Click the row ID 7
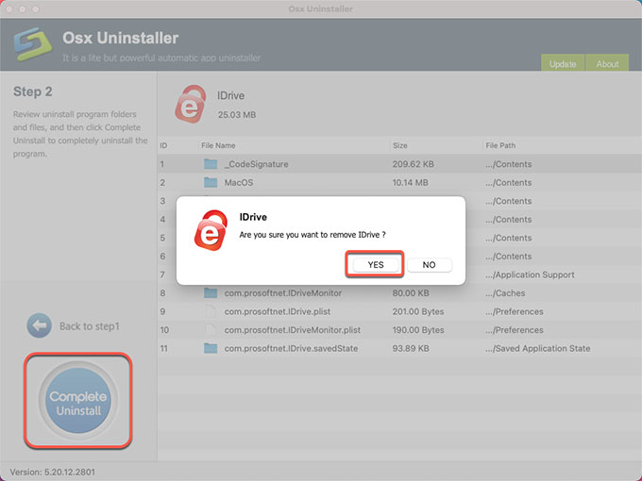 (162, 274)
